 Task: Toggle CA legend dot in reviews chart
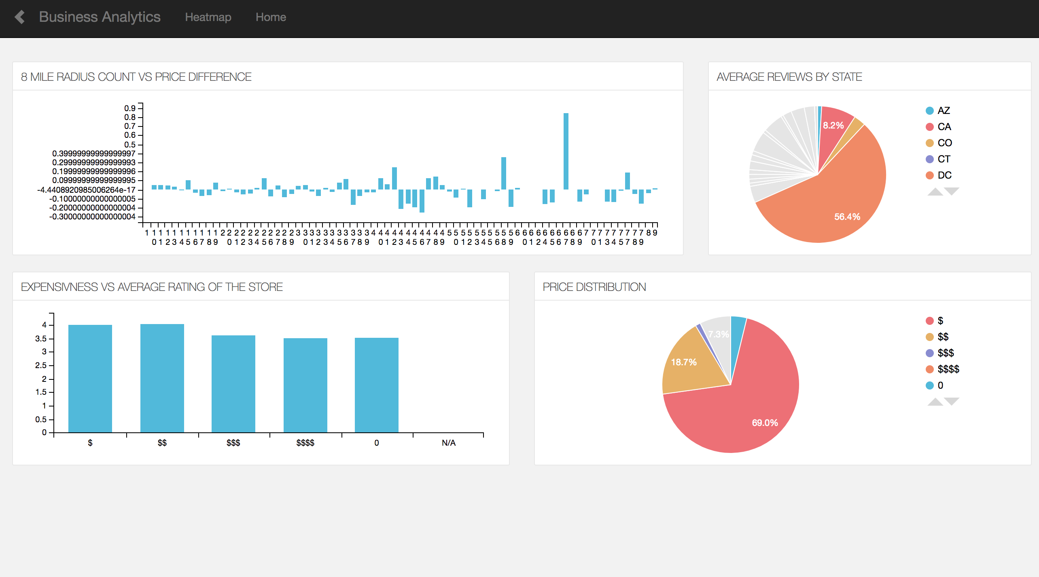[930, 127]
